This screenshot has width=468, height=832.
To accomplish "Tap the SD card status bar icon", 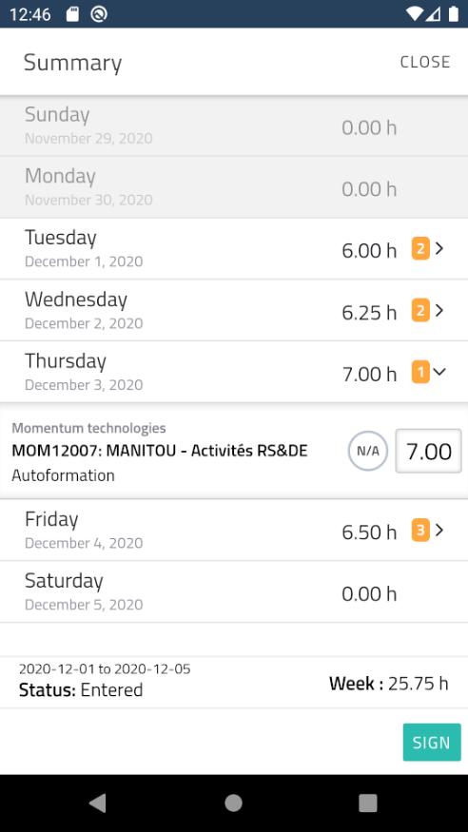I will (x=72, y=14).
